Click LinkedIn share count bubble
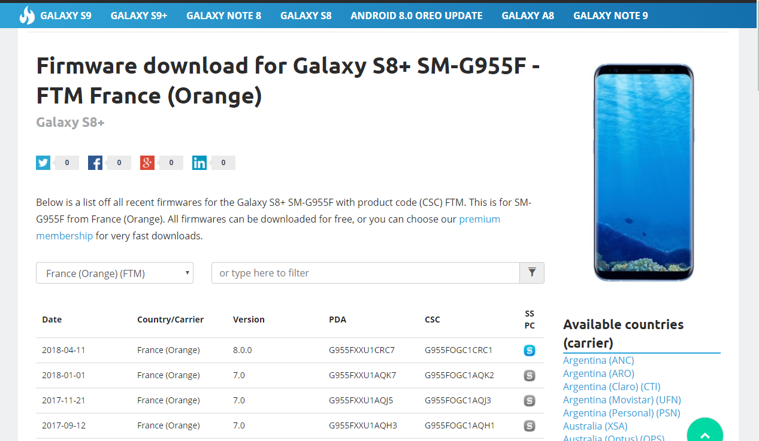 [223, 163]
